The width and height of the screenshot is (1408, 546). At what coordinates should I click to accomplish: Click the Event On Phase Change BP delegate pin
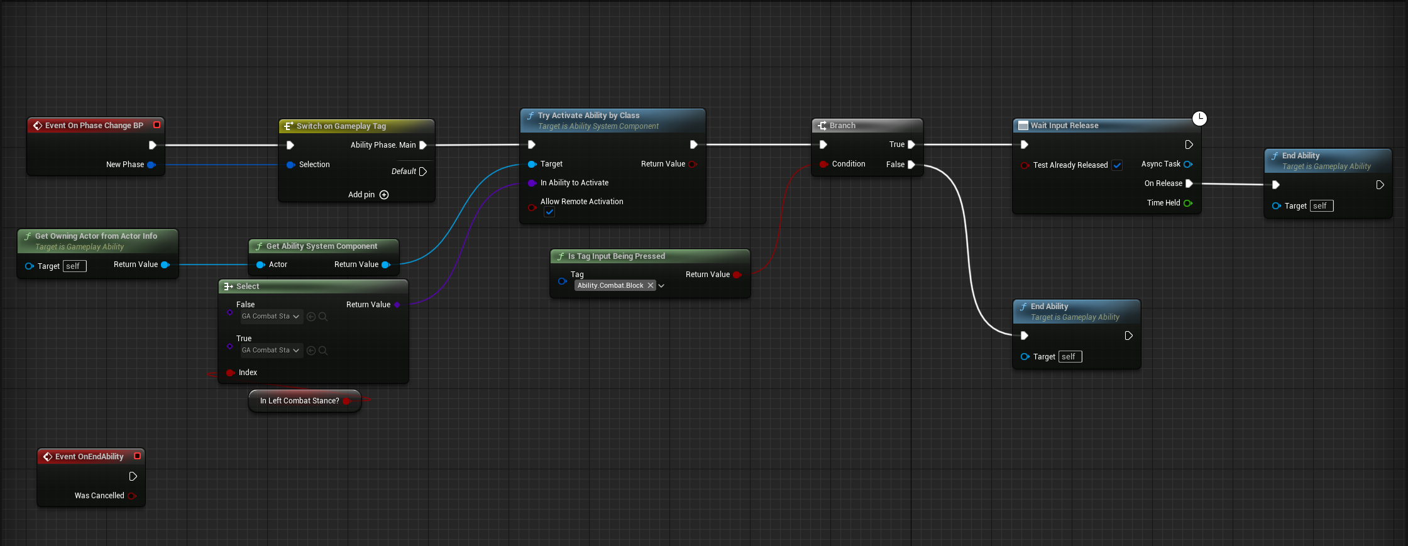(157, 125)
